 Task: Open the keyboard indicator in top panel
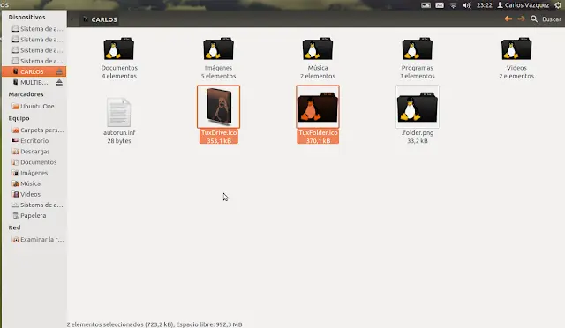click(426, 5)
